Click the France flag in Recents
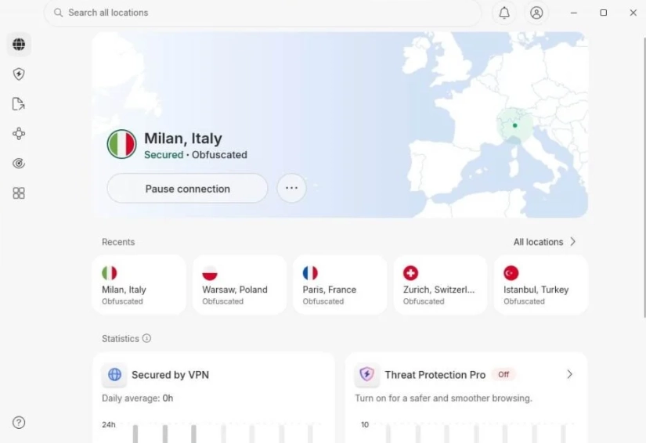The image size is (646, 443). pos(310,273)
